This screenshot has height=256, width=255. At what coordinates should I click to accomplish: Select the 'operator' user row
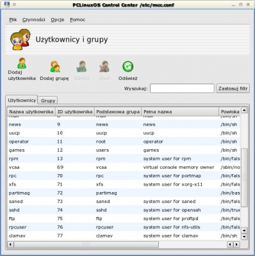point(124,141)
